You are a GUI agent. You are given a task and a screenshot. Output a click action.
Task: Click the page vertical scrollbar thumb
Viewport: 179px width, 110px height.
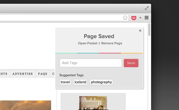coord(149,29)
